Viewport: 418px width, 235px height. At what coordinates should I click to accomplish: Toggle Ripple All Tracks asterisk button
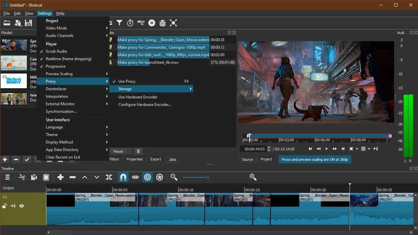pyautogui.click(x=160, y=177)
